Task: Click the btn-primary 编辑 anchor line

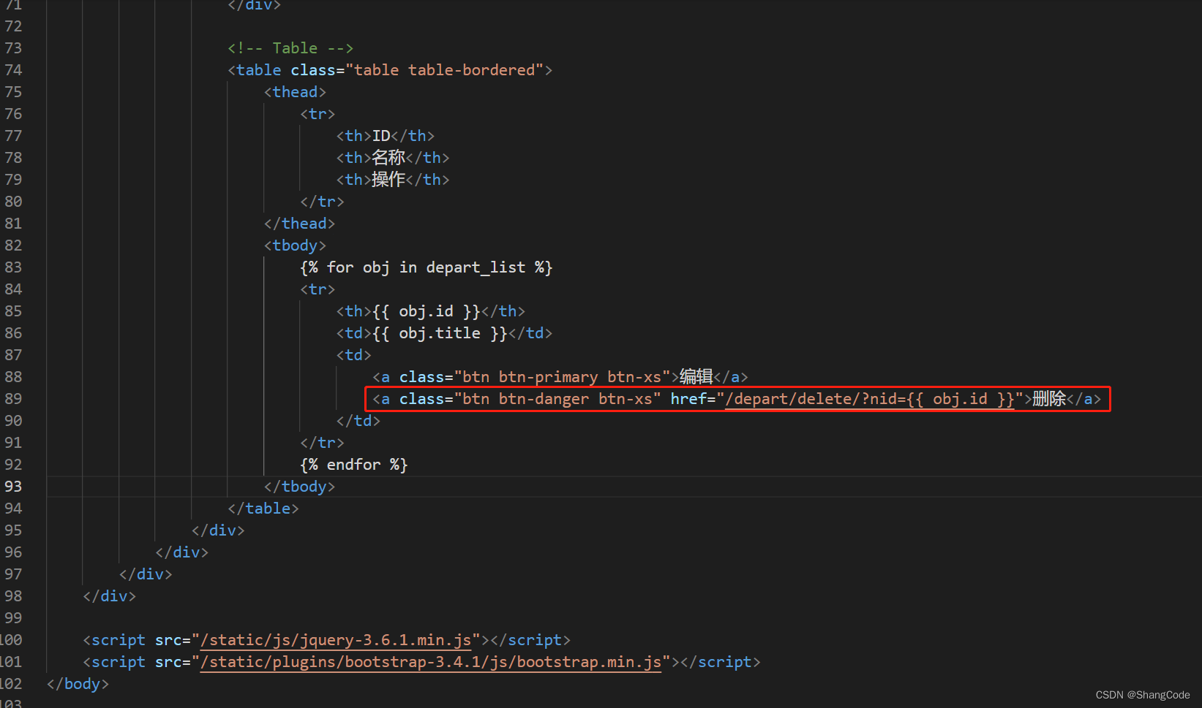Action: (x=560, y=377)
